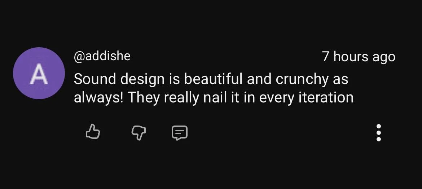Open the three-dot more options menu
422x189 pixels.
[379, 133]
